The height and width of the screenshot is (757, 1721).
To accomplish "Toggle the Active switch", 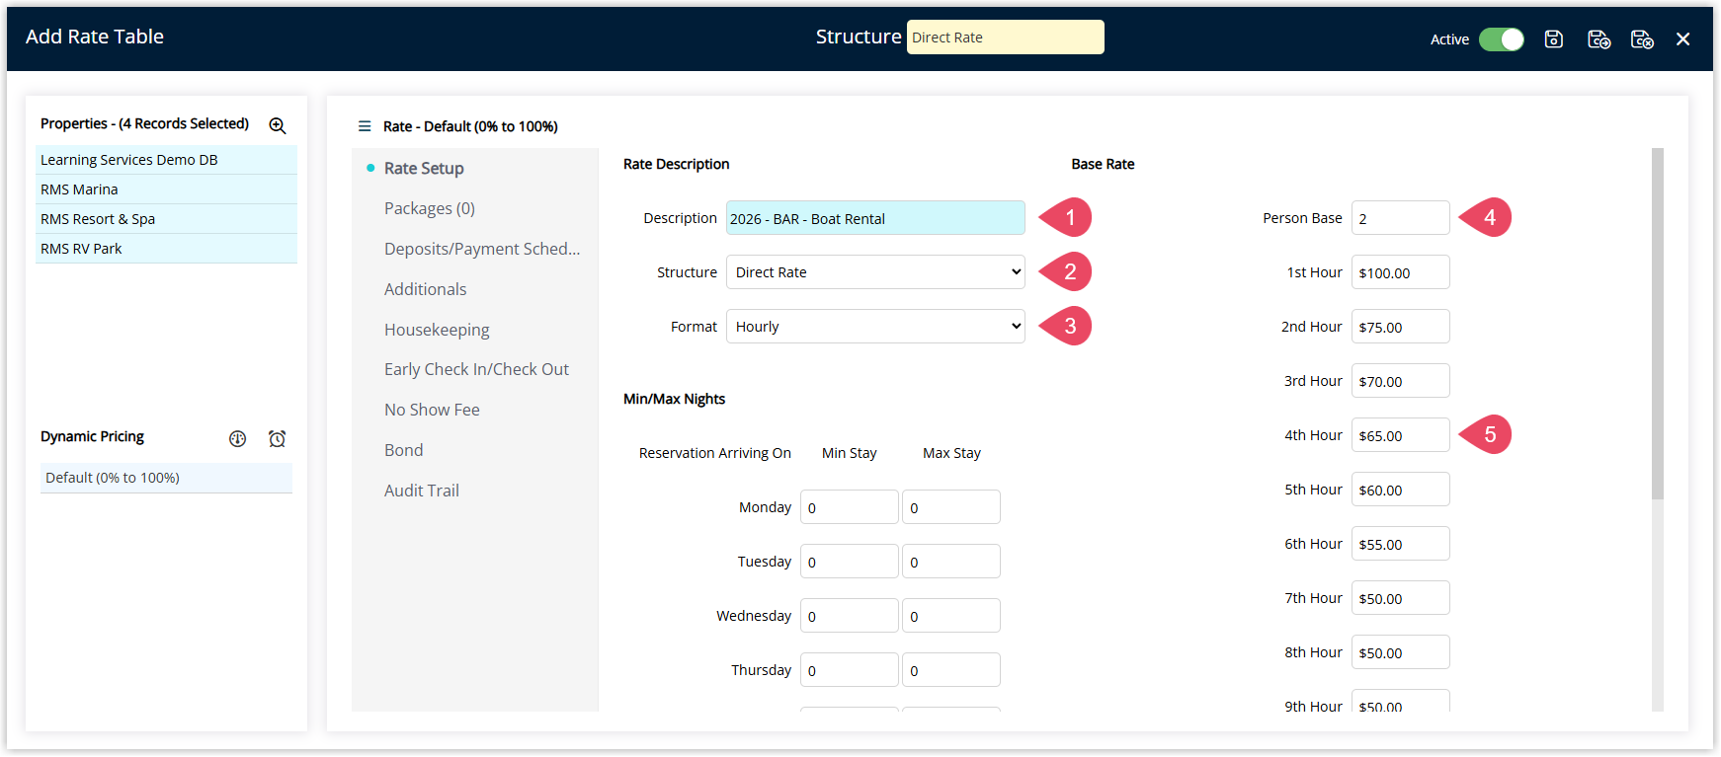I will [1502, 39].
